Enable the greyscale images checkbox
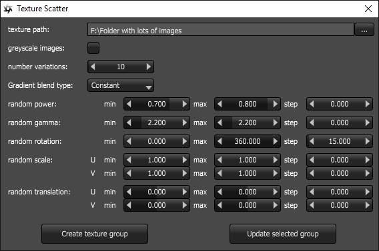This screenshot has height=251, width=379. [x=93, y=48]
